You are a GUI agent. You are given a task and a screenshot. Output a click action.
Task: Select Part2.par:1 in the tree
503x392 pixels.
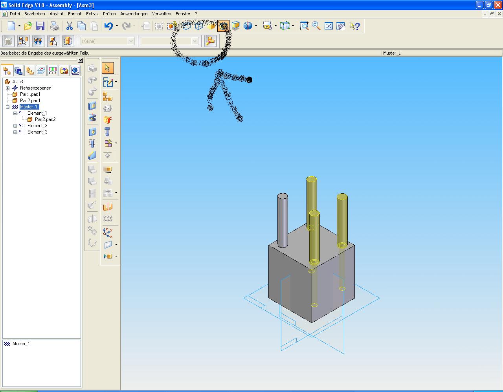pyautogui.click(x=30, y=101)
